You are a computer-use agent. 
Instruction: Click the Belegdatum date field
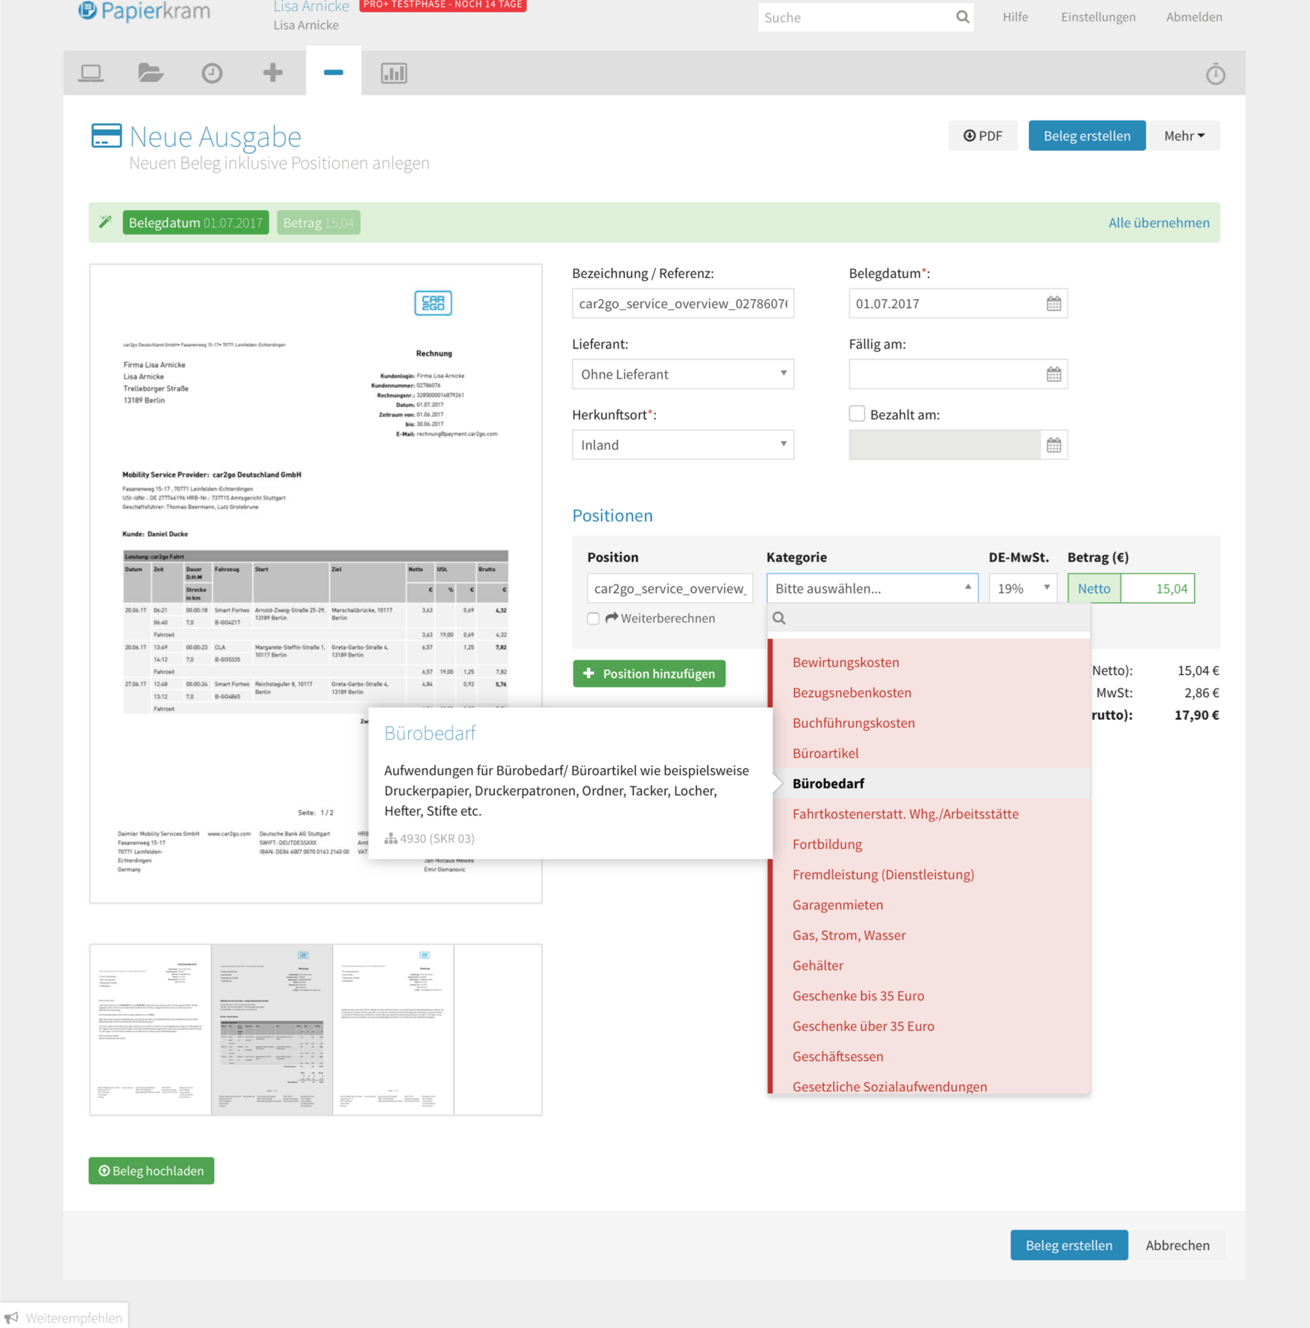pyautogui.click(x=946, y=304)
